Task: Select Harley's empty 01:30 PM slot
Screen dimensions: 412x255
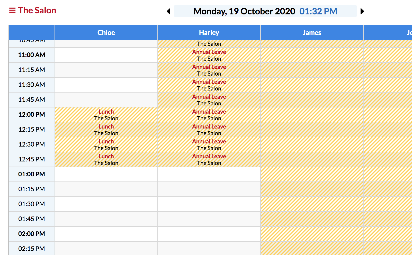Action: click(209, 204)
